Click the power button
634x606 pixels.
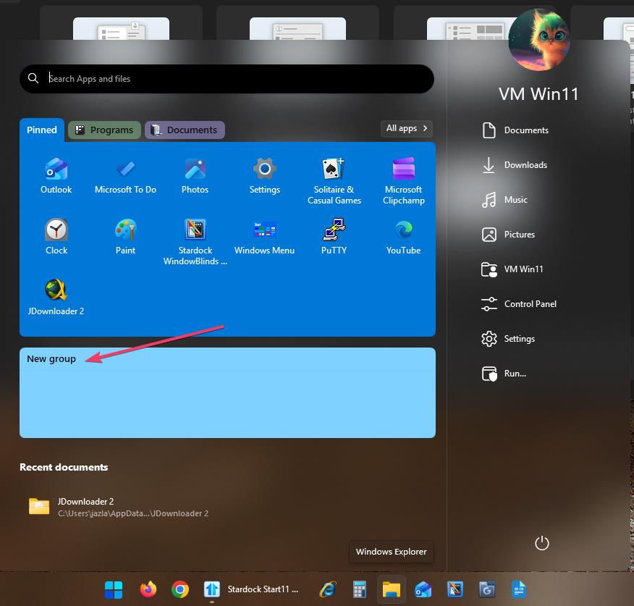[541, 543]
